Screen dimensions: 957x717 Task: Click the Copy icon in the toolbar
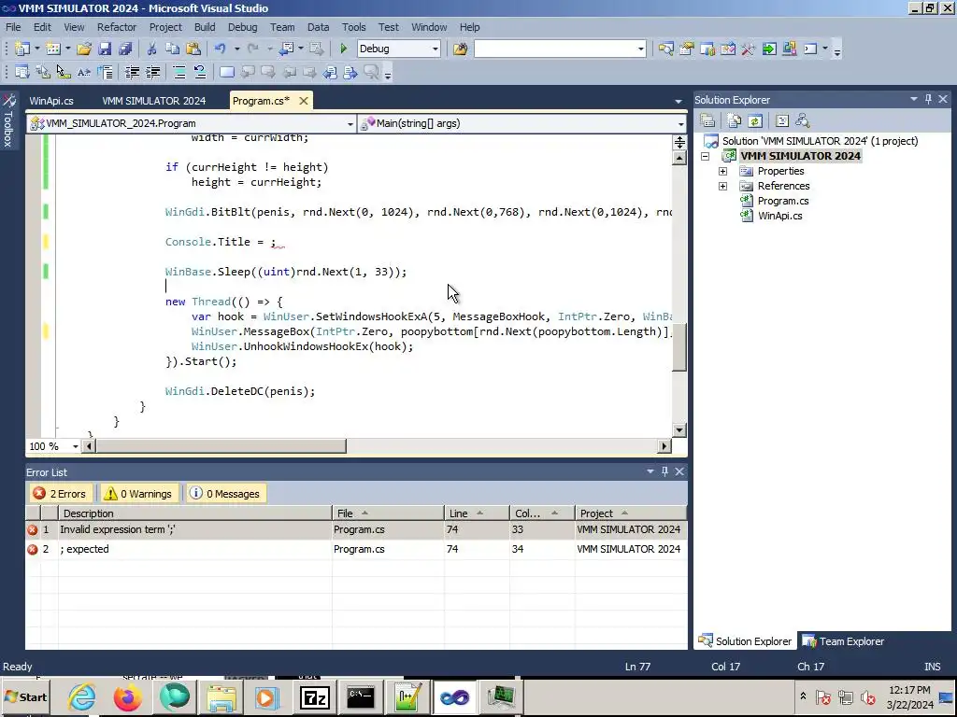172,49
